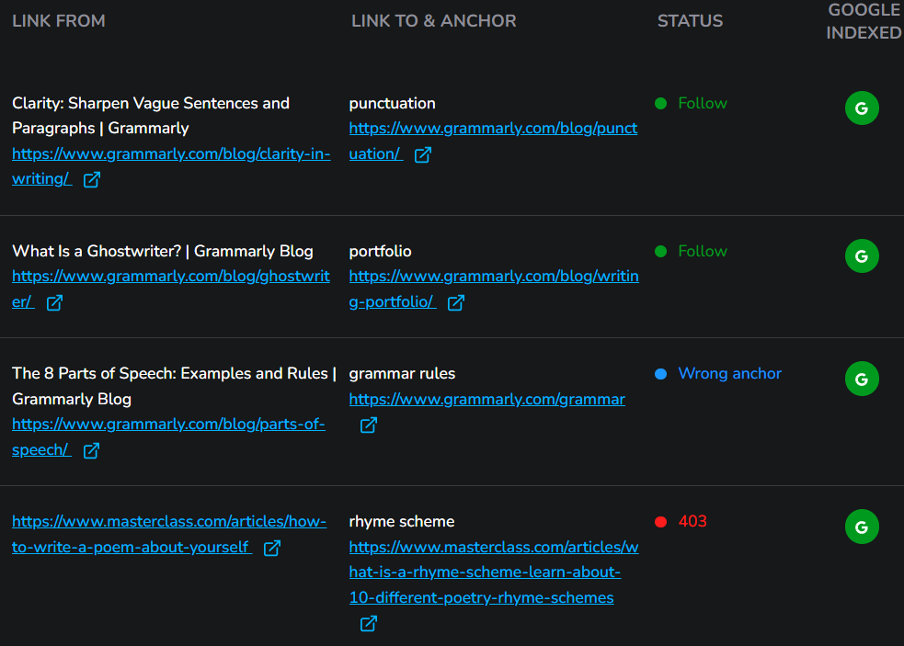Click title 'What Is a Ghostwriter? | Grammarly Blog'
This screenshot has height=646, width=904.
tap(163, 251)
